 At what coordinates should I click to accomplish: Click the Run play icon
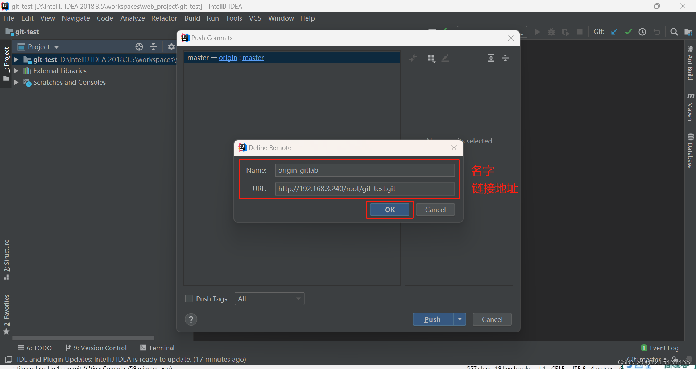tap(537, 32)
